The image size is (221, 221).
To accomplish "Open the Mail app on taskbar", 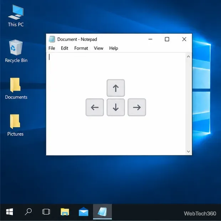I will (83, 212).
